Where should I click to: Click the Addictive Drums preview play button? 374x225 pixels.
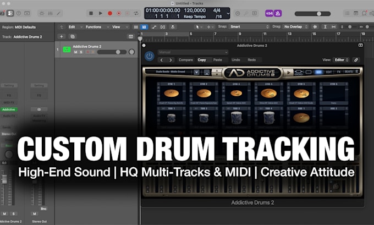point(289,72)
